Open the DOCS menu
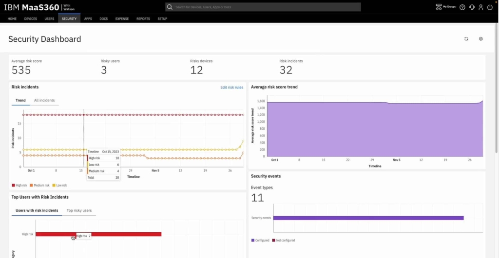Viewport: 499px width, 258px height. tap(104, 19)
